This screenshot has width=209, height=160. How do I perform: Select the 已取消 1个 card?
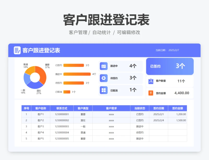[120, 90]
